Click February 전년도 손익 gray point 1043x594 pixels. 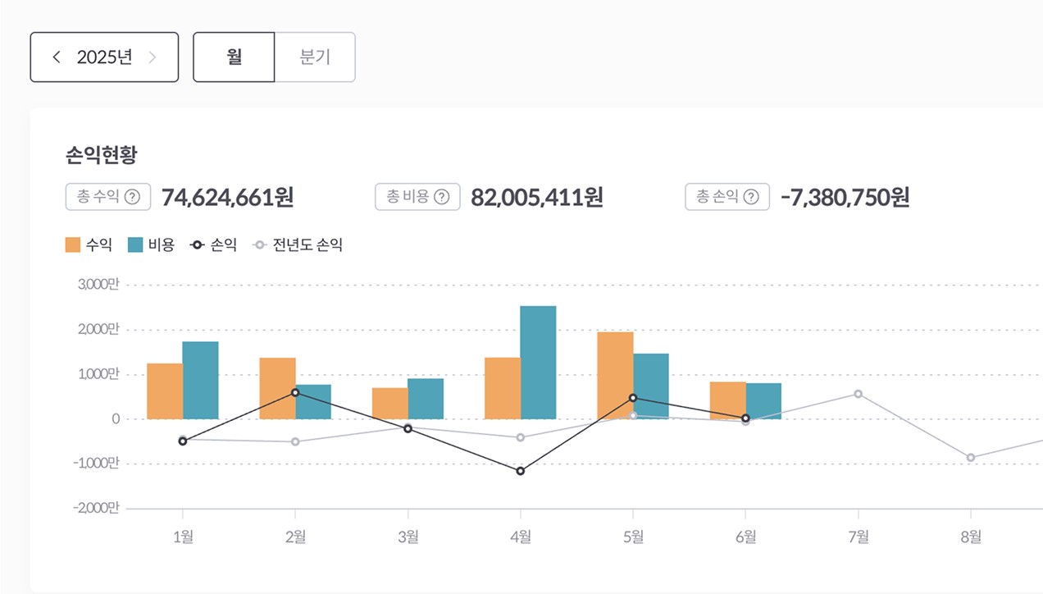point(295,441)
